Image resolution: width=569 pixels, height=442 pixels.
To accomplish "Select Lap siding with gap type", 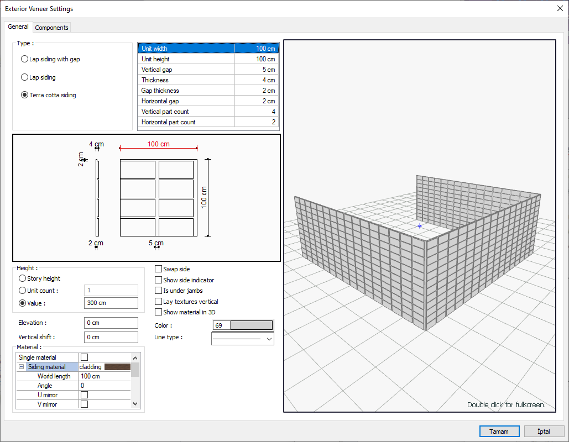I will pos(24,59).
